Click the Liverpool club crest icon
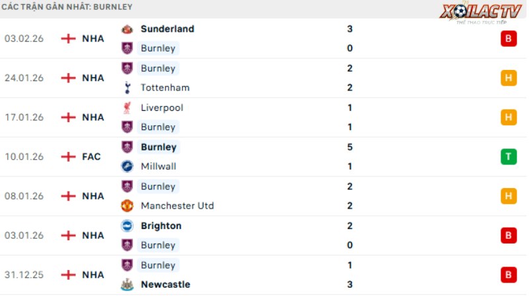 coord(127,108)
